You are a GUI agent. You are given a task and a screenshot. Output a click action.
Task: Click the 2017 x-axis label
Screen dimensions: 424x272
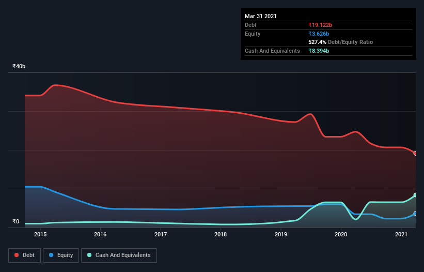point(161,234)
